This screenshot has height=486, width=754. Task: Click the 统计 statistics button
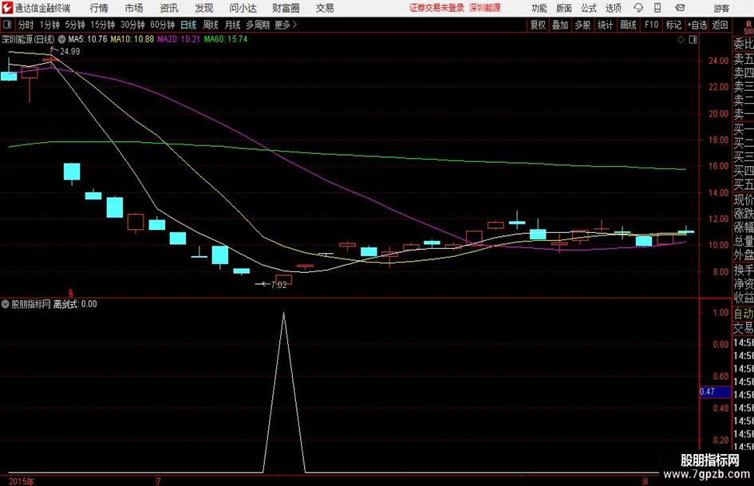[606, 25]
